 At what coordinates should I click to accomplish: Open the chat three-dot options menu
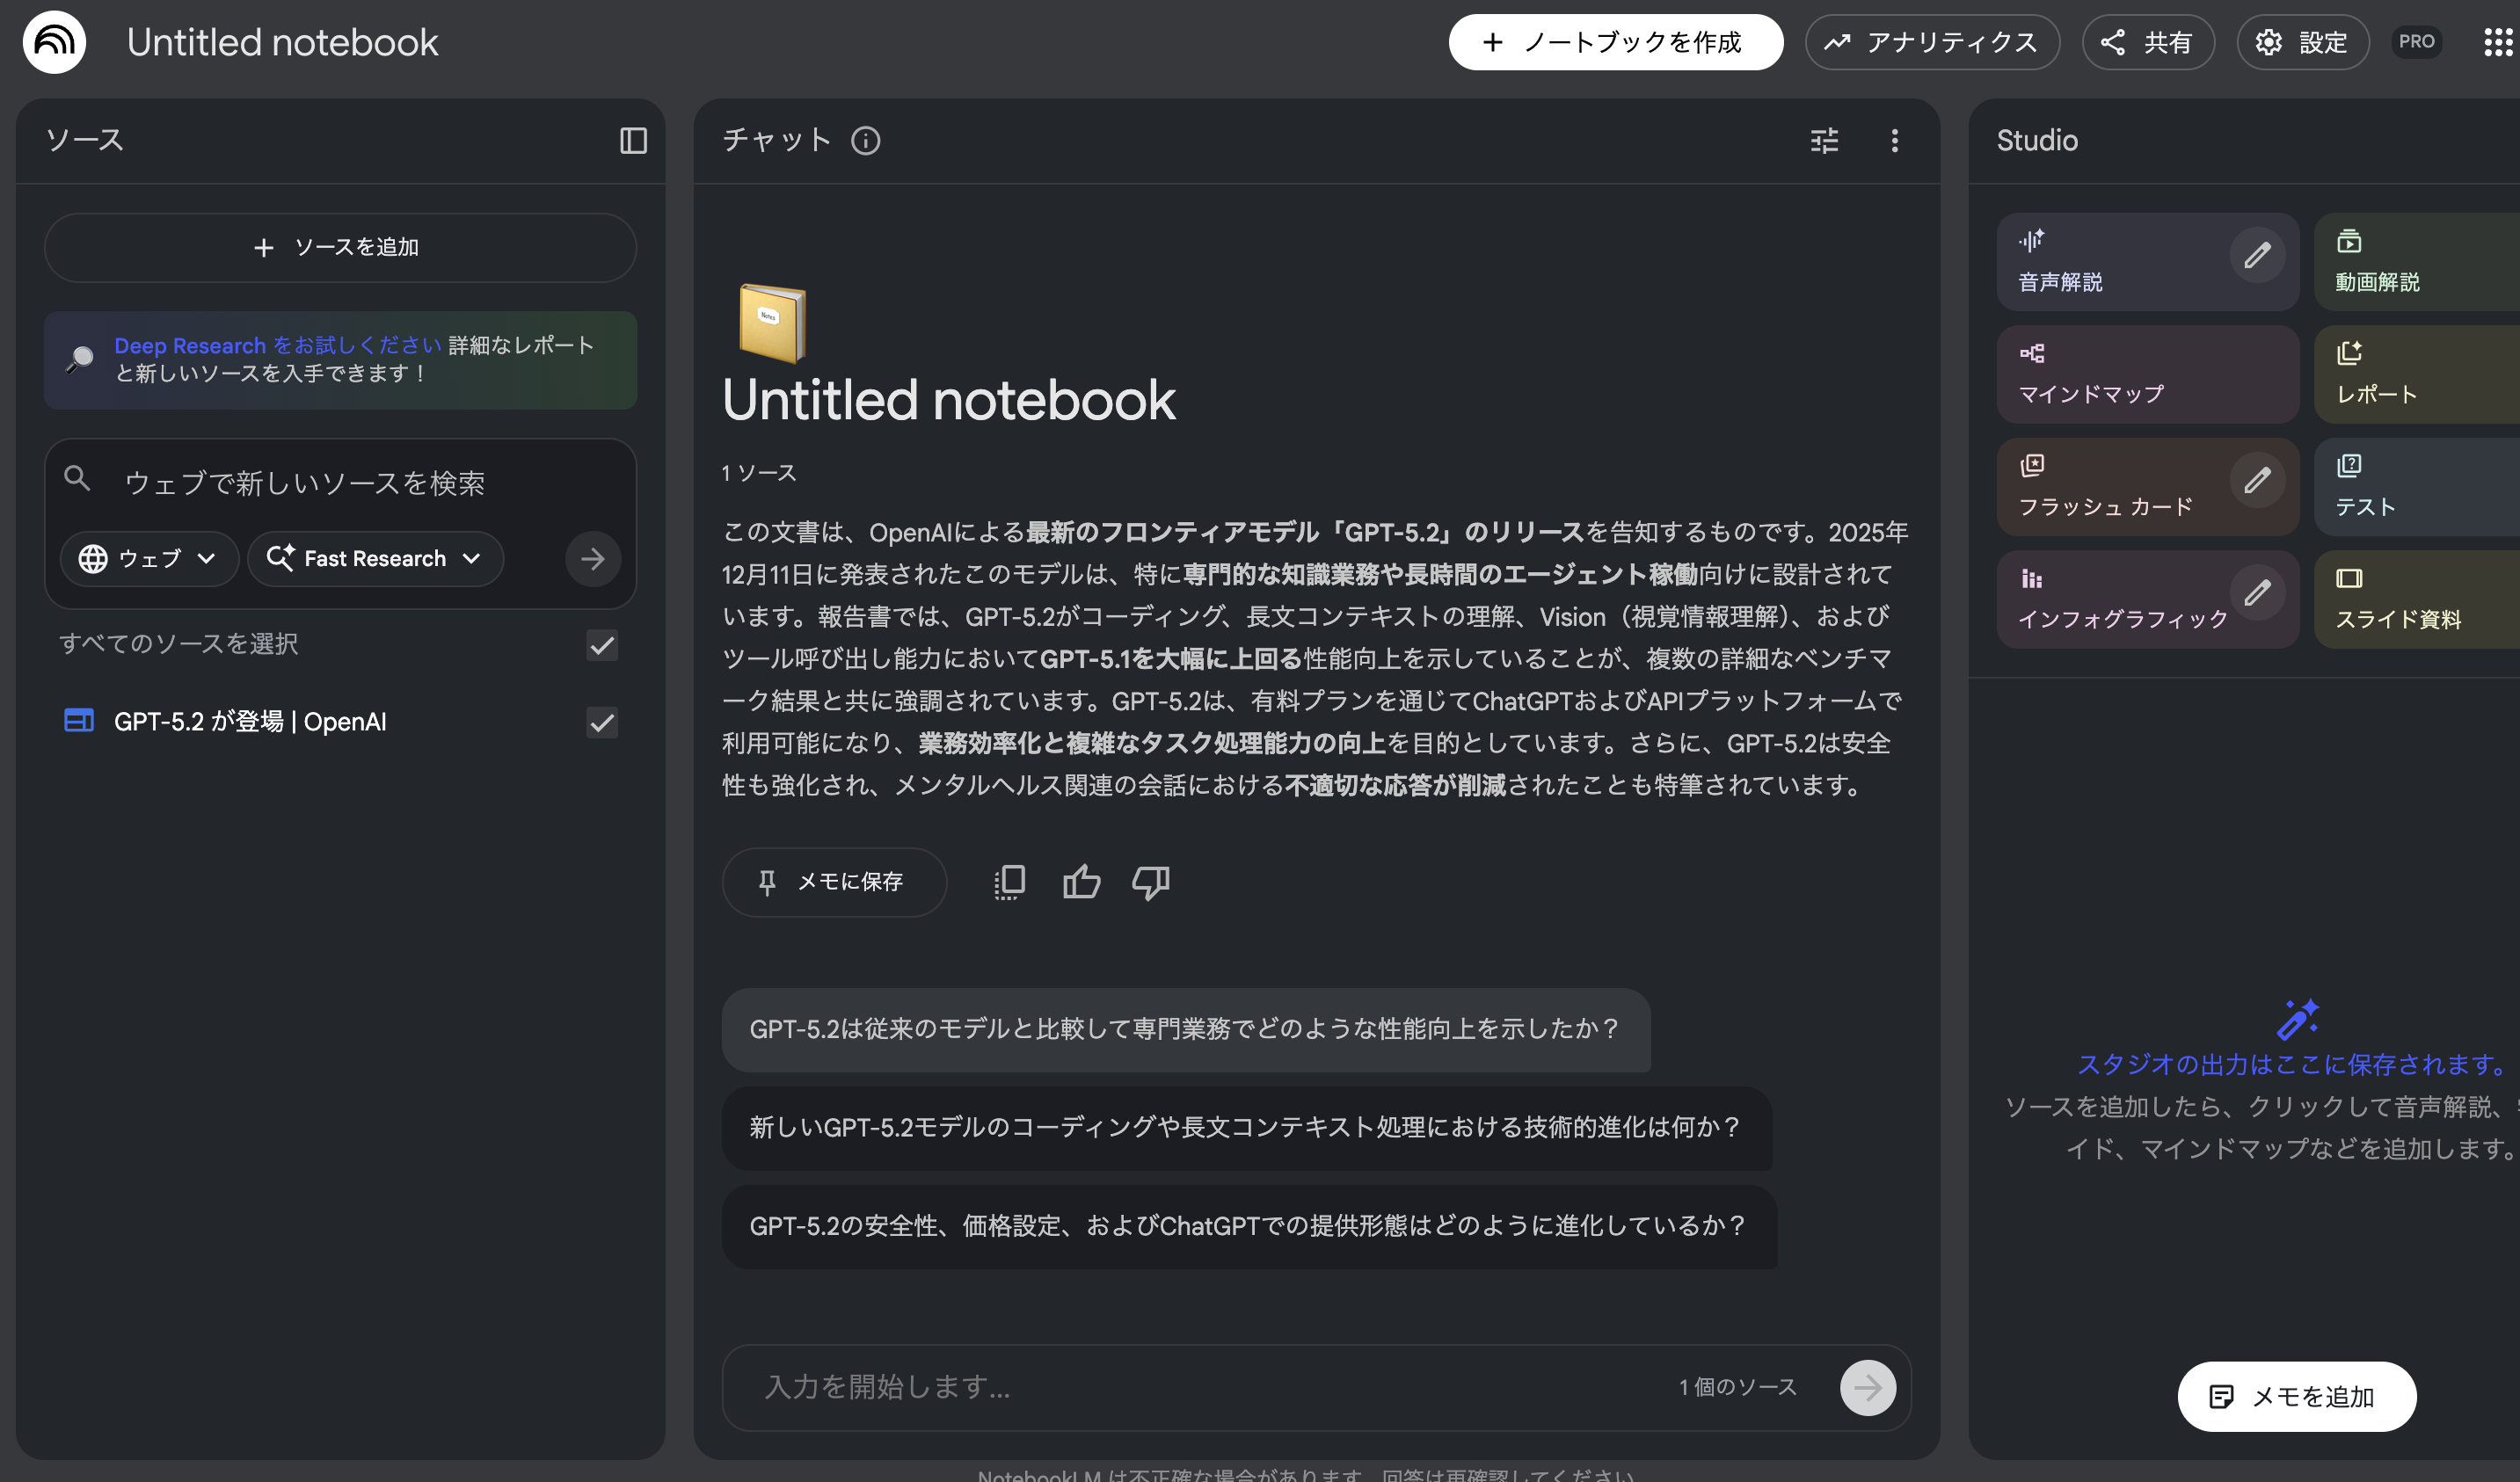(1894, 140)
